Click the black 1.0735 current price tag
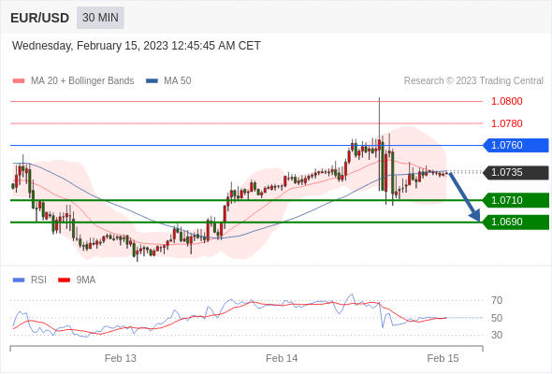Viewport: 552px width, 374px height. click(516, 172)
